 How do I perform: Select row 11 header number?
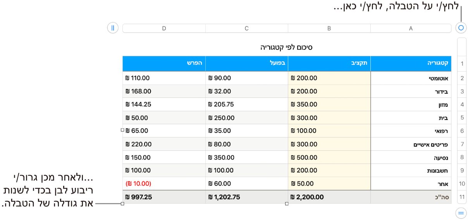(x=462, y=197)
